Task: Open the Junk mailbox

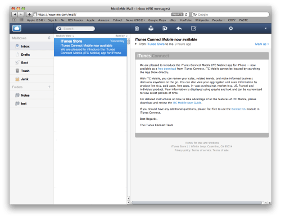Action: [x=31, y=79]
